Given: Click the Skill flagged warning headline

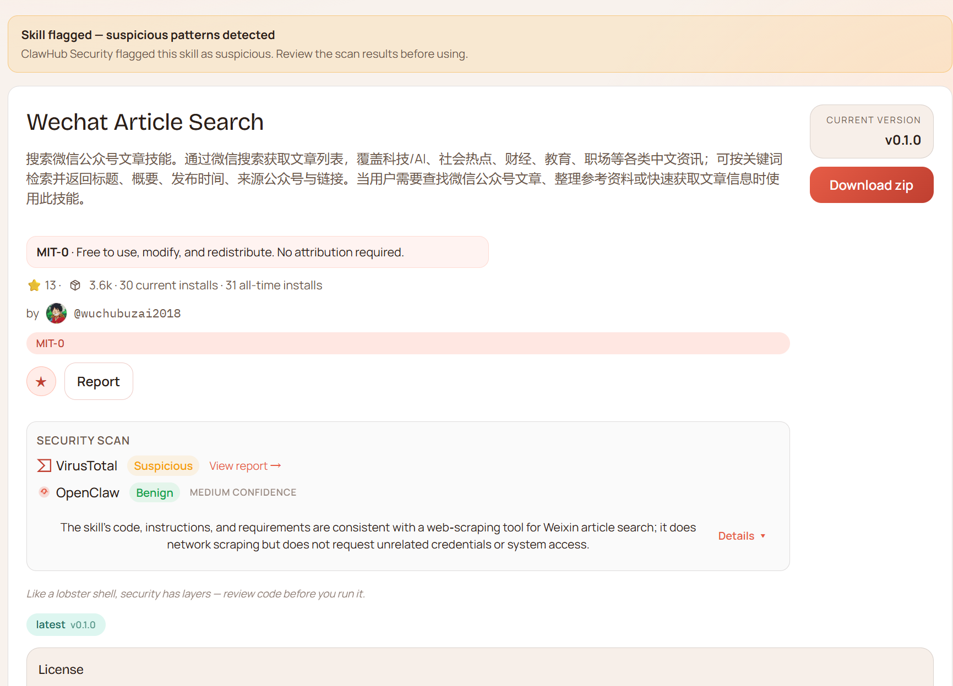Looking at the screenshot, I should (x=148, y=35).
